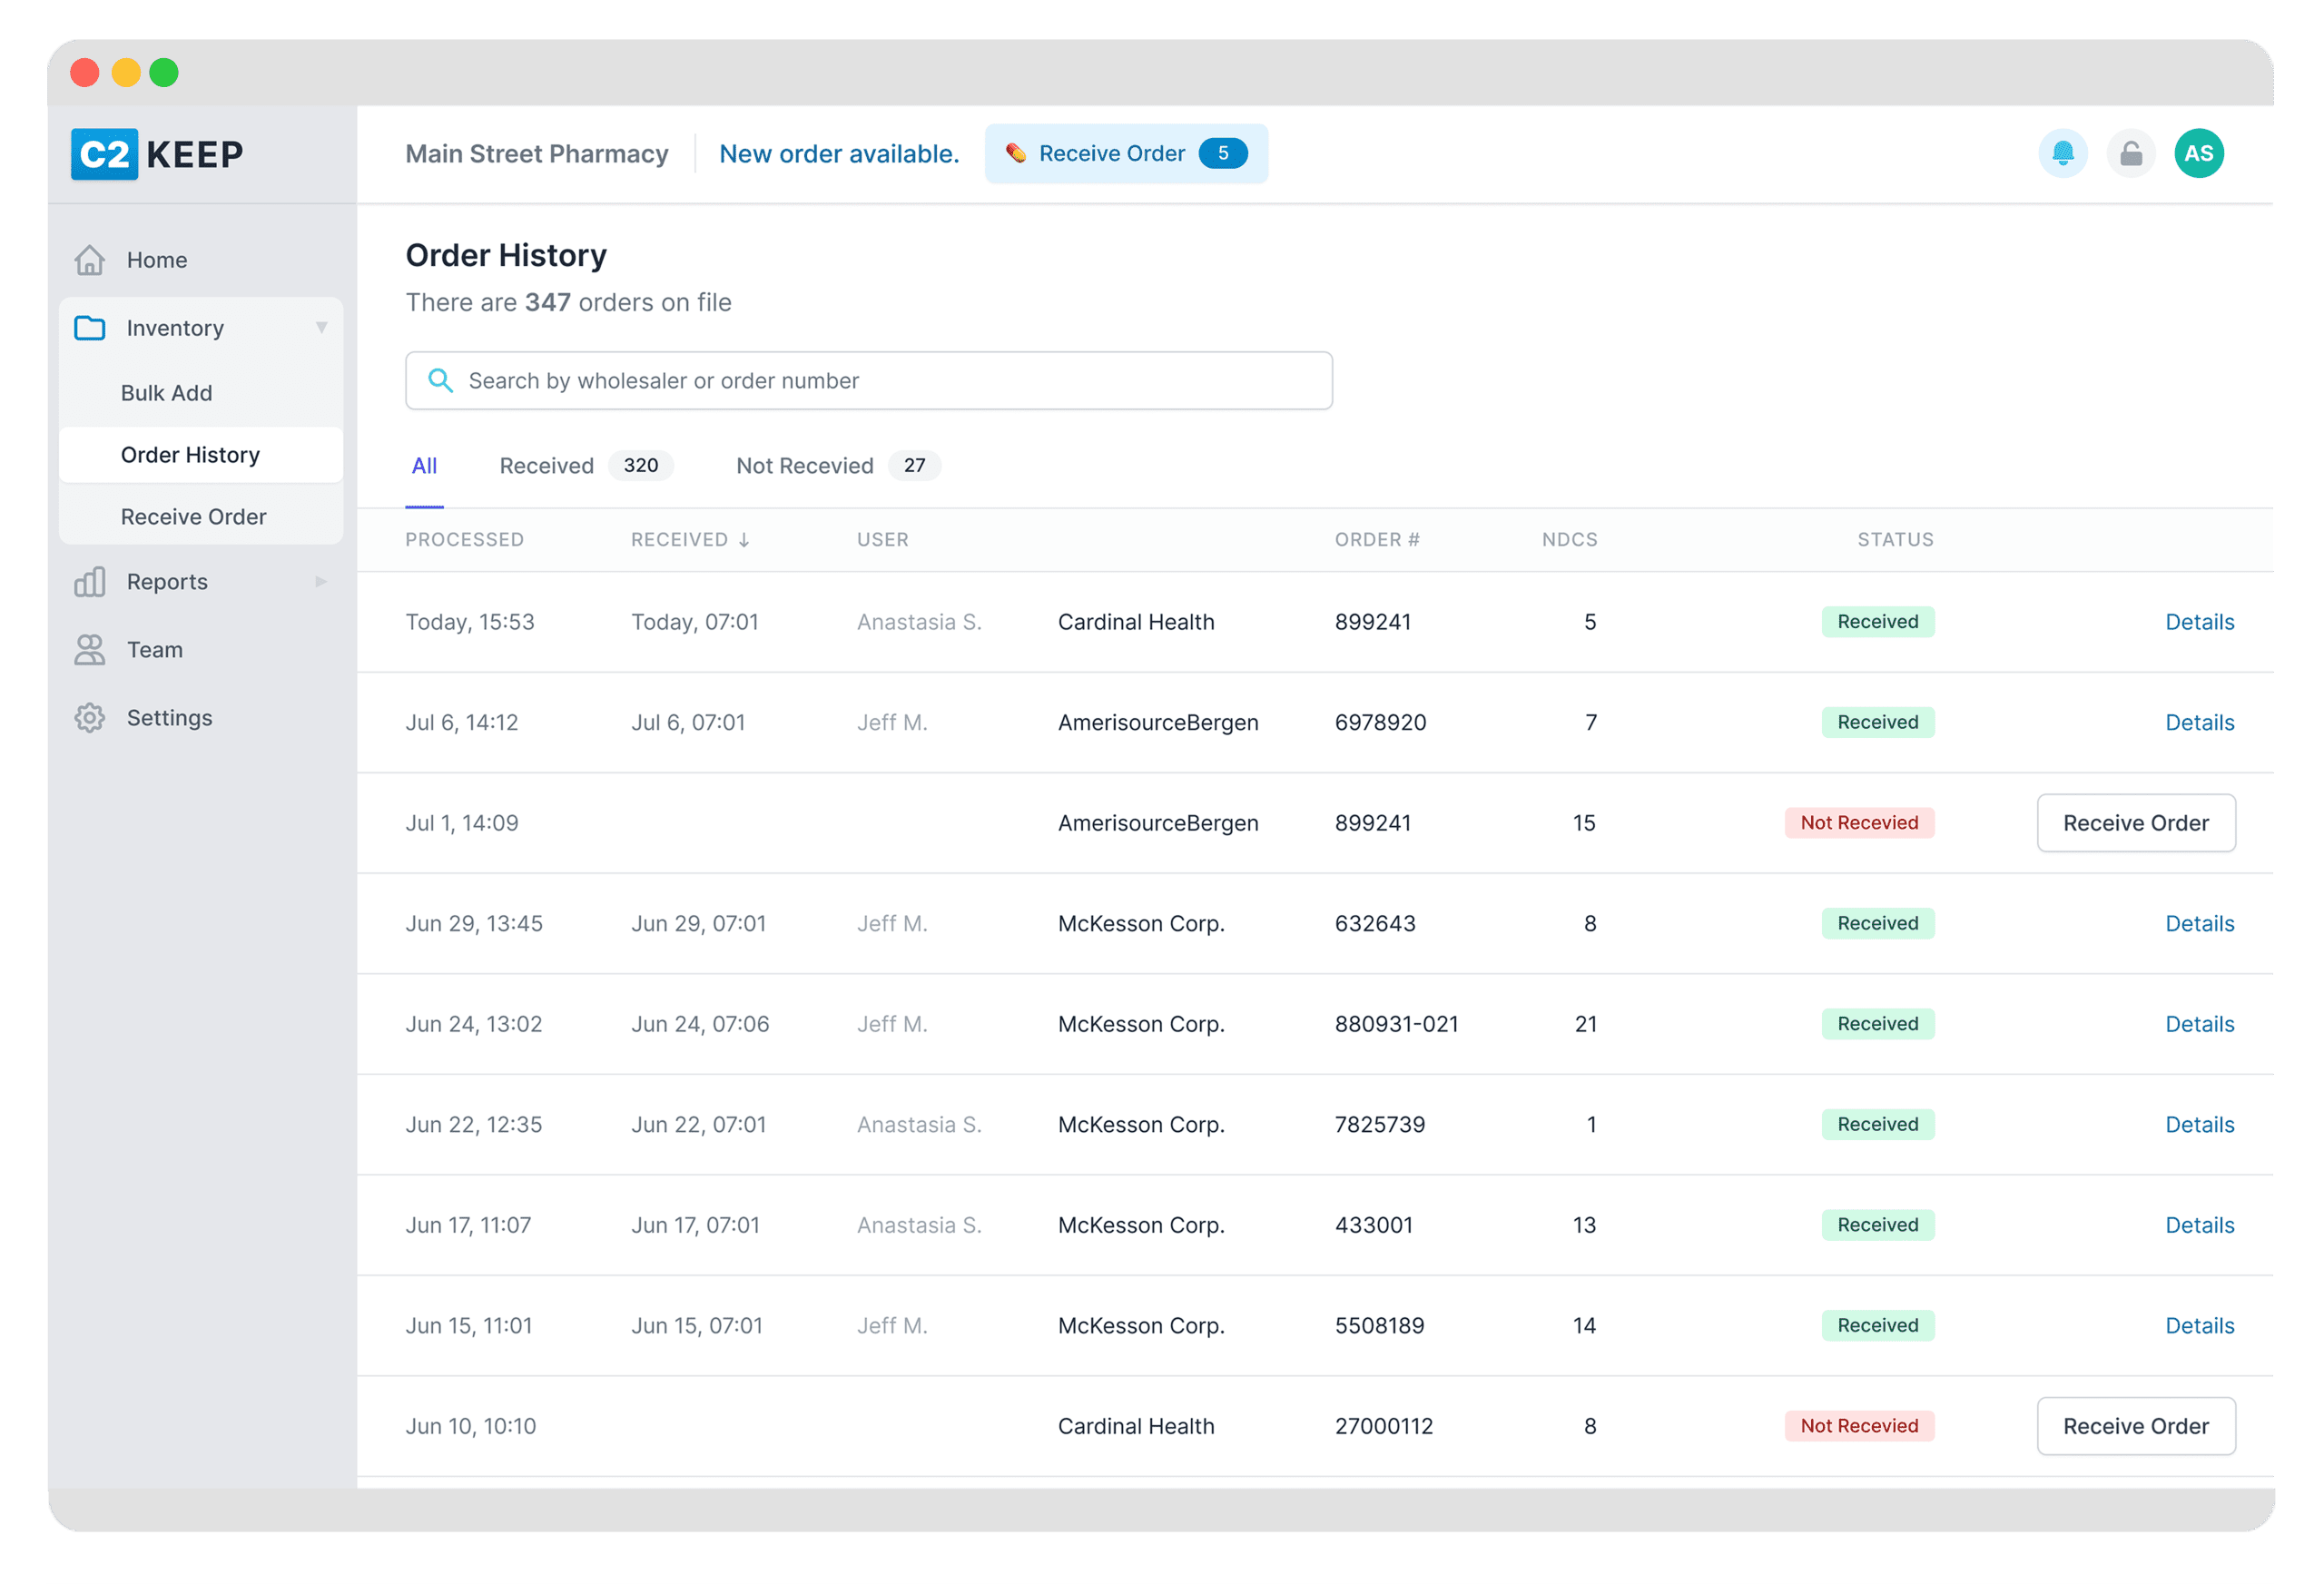The width and height of the screenshot is (2324, 1584).
Task: Click 'Jun 10, 10:10' processed date
Action: [x=470, y=1426]
